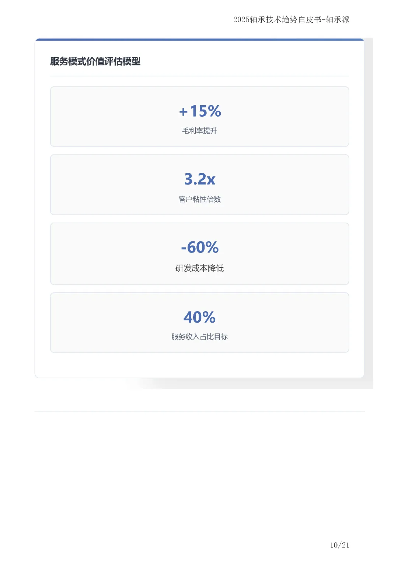
Task: Select the 客户粘性倍数 label
Action: click(199, 199)
